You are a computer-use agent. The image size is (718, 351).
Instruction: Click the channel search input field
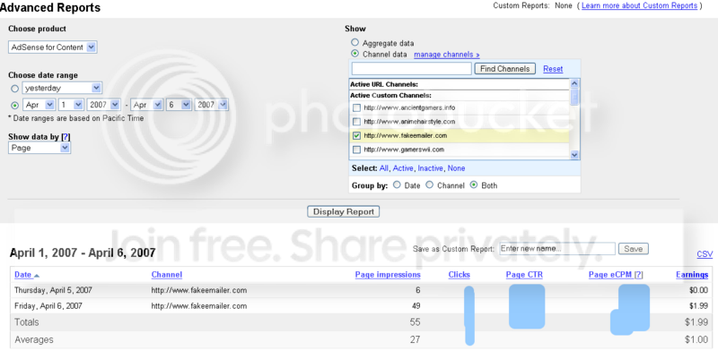pyautogui.click(x=411, y=69)
